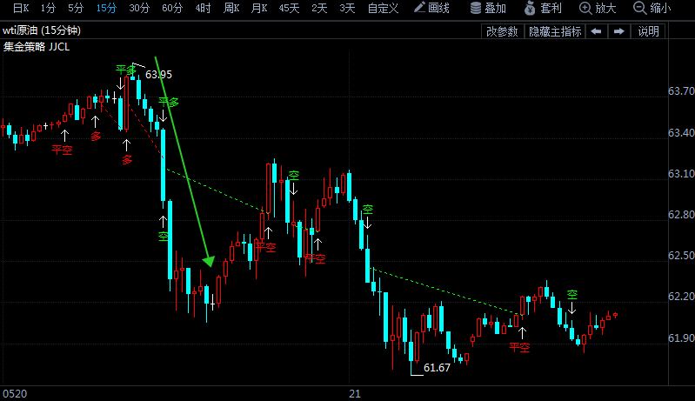
Task: Switch to 月K monthly chart
Action: point(259,8)
